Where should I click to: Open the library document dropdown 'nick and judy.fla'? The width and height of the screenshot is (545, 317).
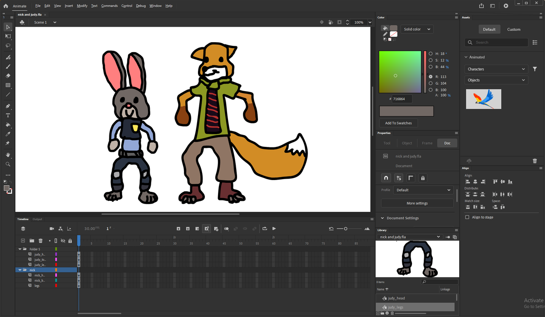pos(411,237)
